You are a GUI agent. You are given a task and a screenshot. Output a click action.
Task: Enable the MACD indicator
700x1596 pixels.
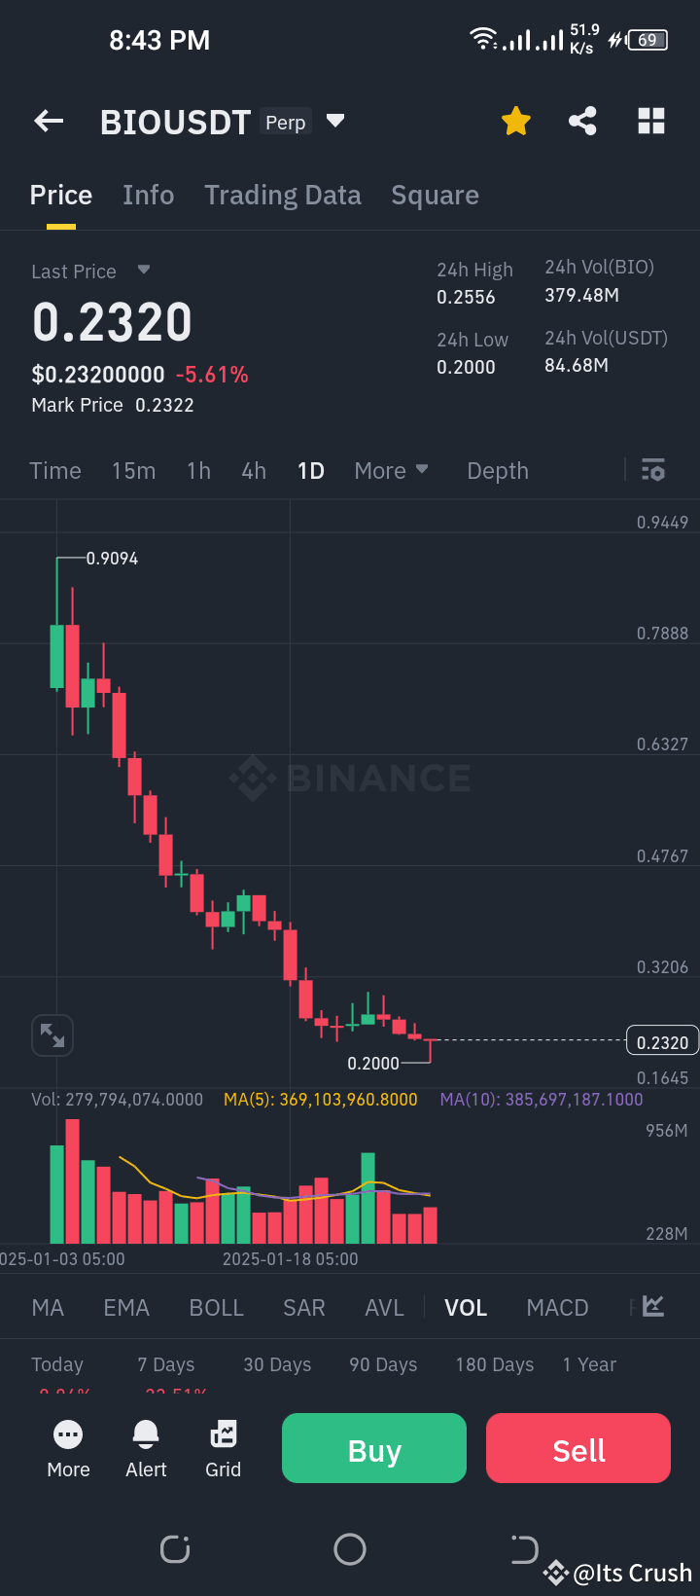[557, 1307]
